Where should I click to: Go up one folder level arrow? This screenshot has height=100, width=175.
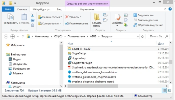(x=23, y=36)
